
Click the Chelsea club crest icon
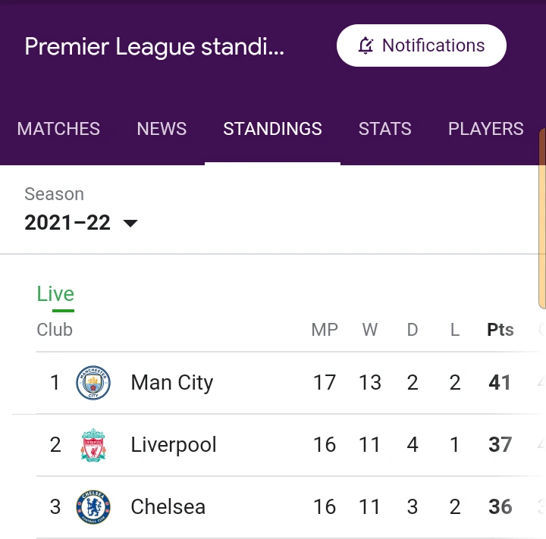pos(93,506)
